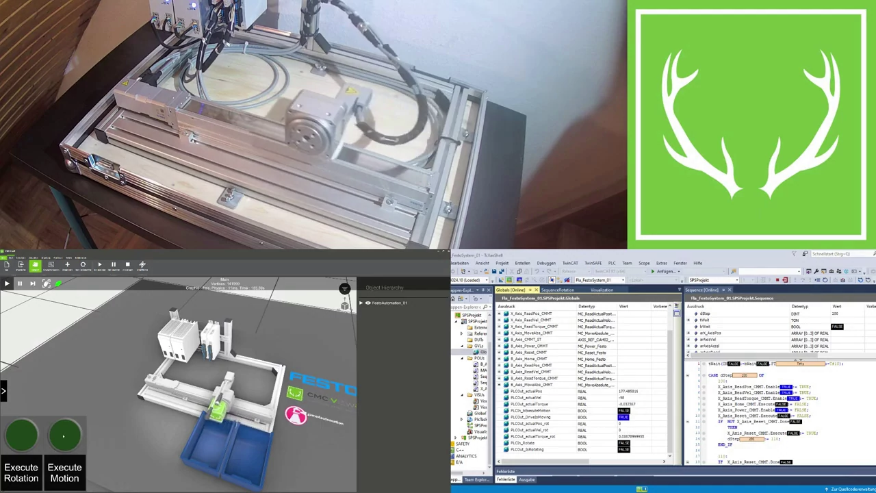Screen dimensions: 876x493
Task: Expand X_Axis_ReadPos_CMMT row in Globals
Action: [x=500, y=314]
